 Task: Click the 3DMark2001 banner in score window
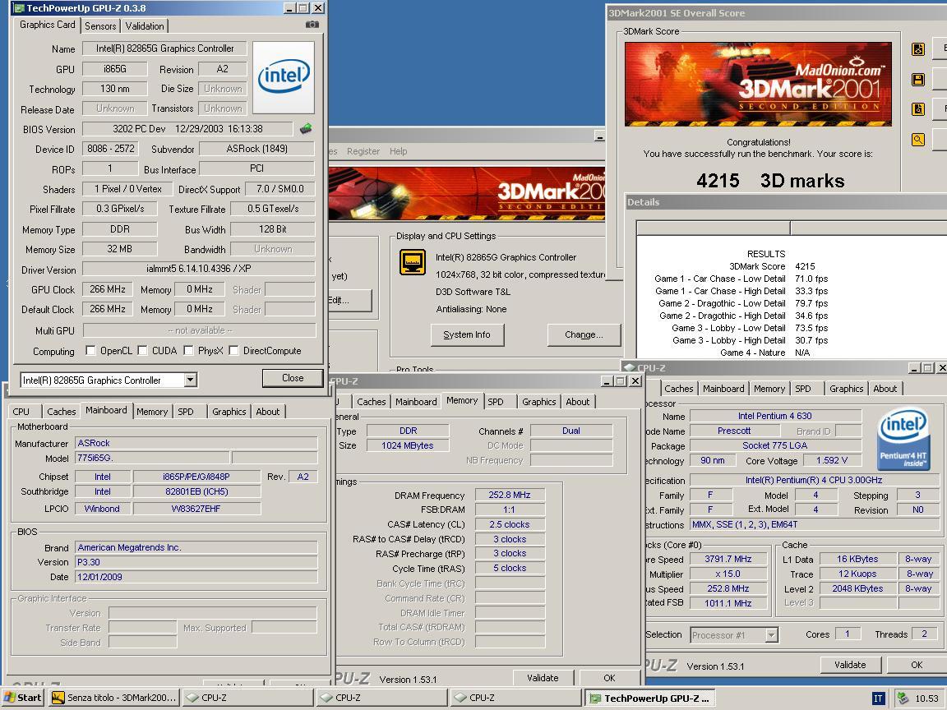[758, 84]
